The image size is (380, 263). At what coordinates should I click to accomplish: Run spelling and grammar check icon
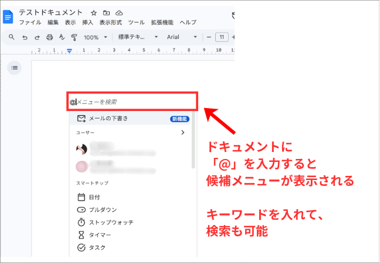62,37
